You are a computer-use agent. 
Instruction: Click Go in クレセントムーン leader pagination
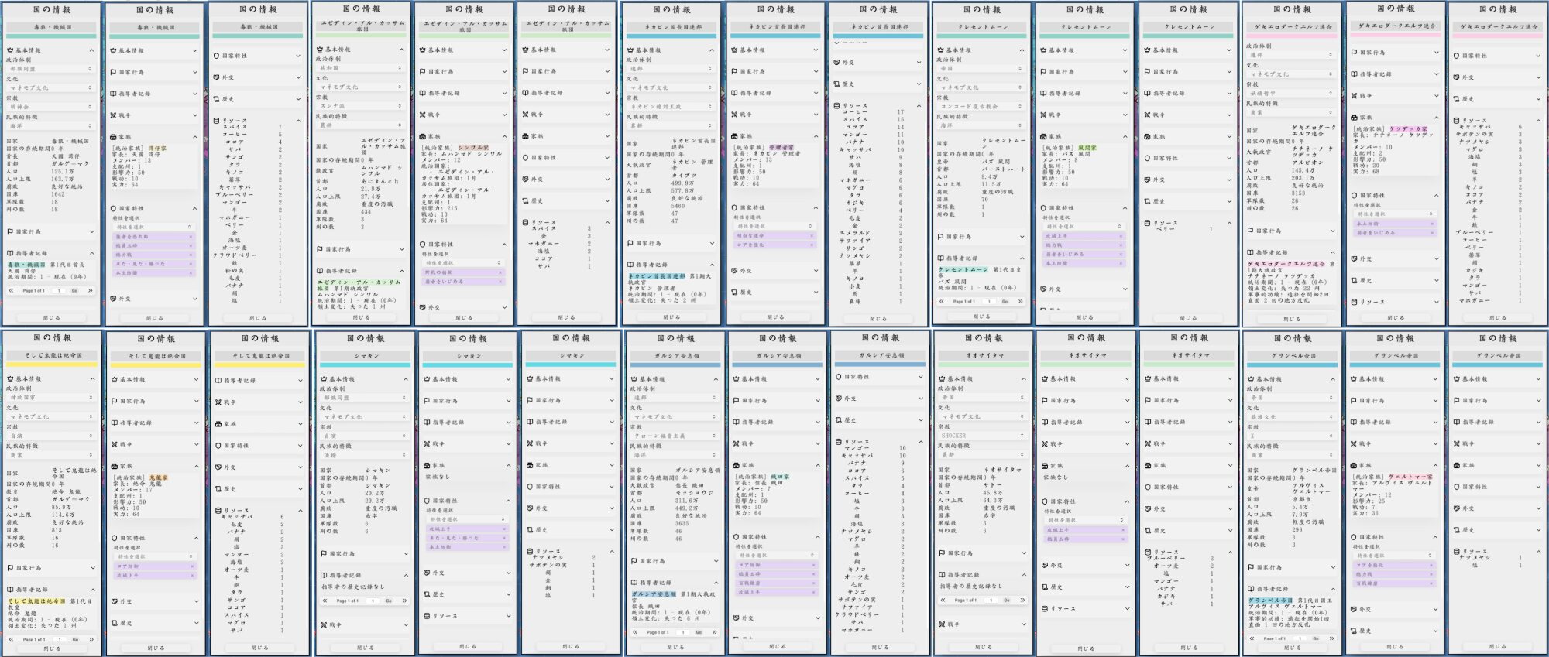(x=1005, y=302)
